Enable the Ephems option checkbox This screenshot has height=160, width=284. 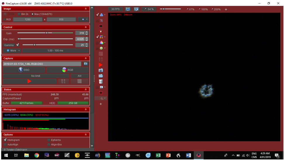click(x=49, y=140)
